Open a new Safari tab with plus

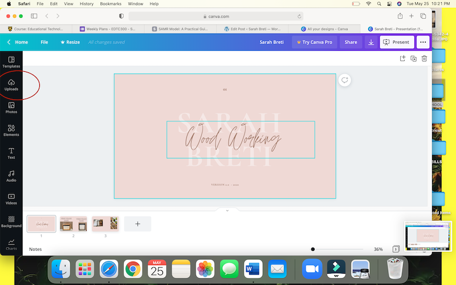[411, 16]
